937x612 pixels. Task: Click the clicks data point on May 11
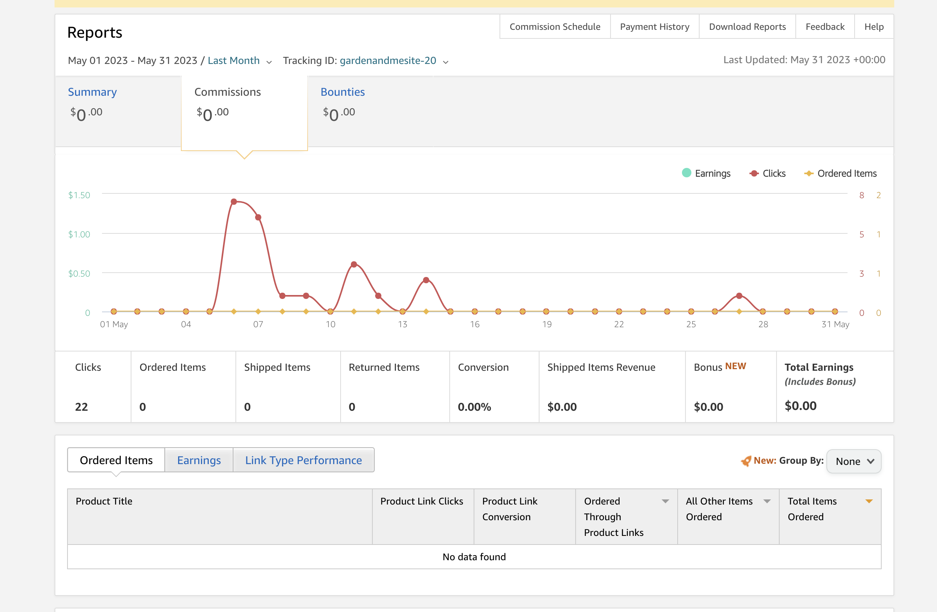(x=354, y=264)
